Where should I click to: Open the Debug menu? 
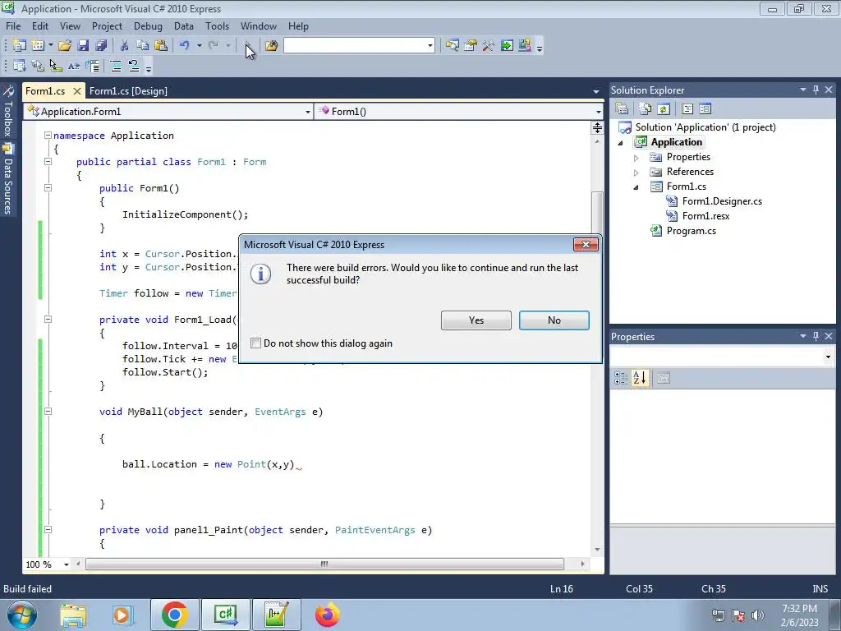[x=148, y=25]
